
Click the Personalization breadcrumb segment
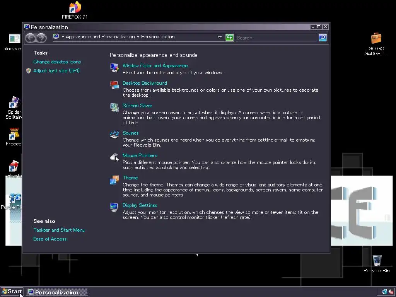pyautogui.click(x=158, y=37)
